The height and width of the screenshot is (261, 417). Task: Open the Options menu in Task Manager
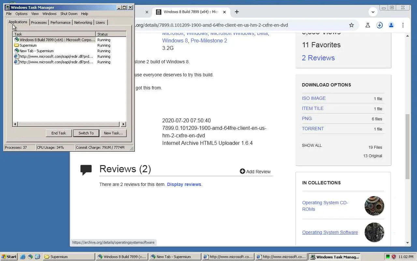22,14
